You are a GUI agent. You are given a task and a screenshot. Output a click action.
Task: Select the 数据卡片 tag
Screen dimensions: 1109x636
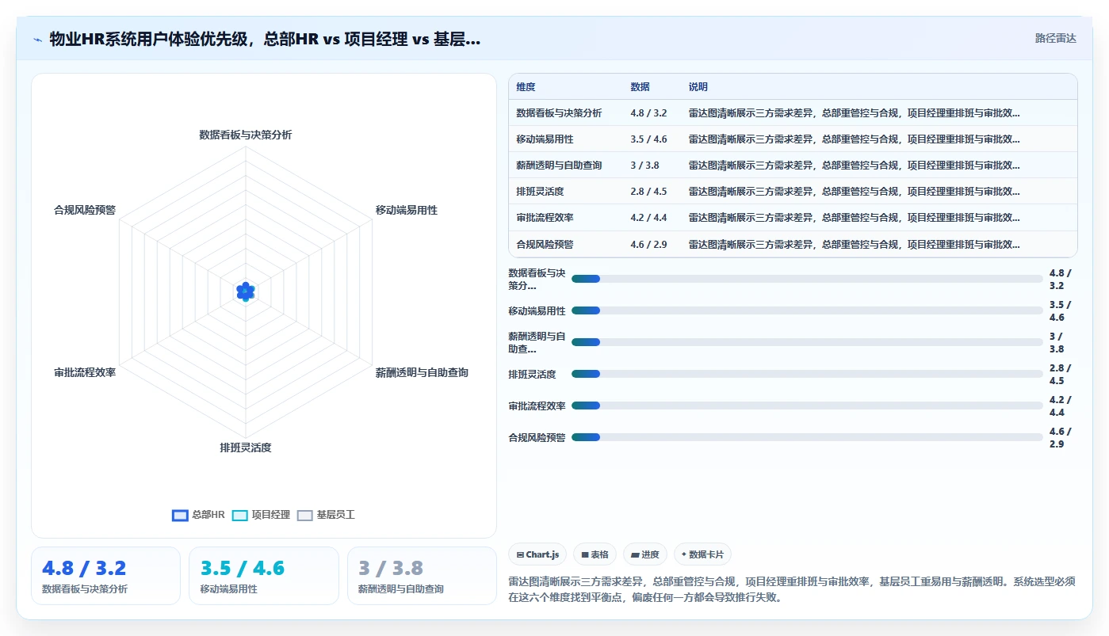tap(702, 554)
